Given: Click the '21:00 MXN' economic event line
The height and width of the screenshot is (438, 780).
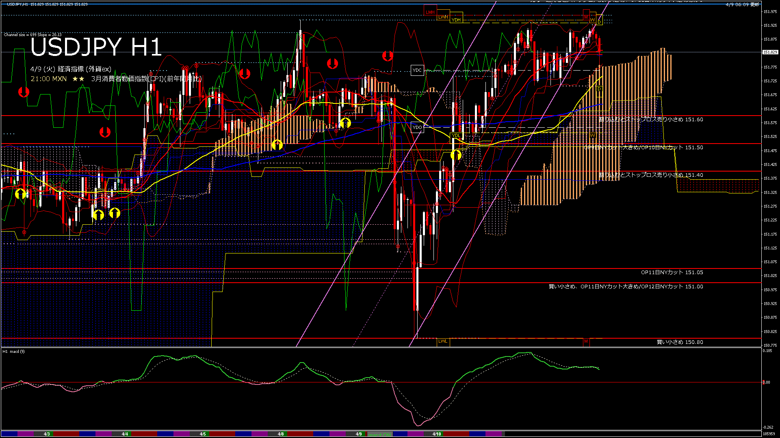Looking at the screenshot, I should [116, 79].
